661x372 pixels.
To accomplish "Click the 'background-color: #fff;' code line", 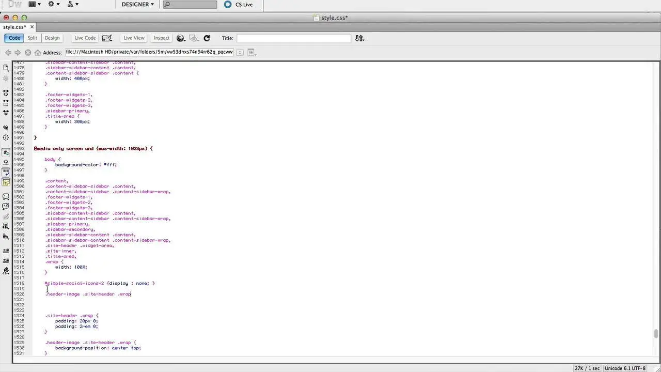I will tap(86, 165).
